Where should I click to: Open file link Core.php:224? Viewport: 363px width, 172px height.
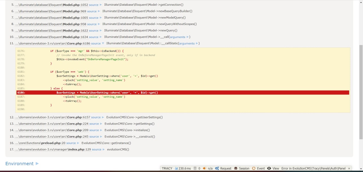point(52,124)
